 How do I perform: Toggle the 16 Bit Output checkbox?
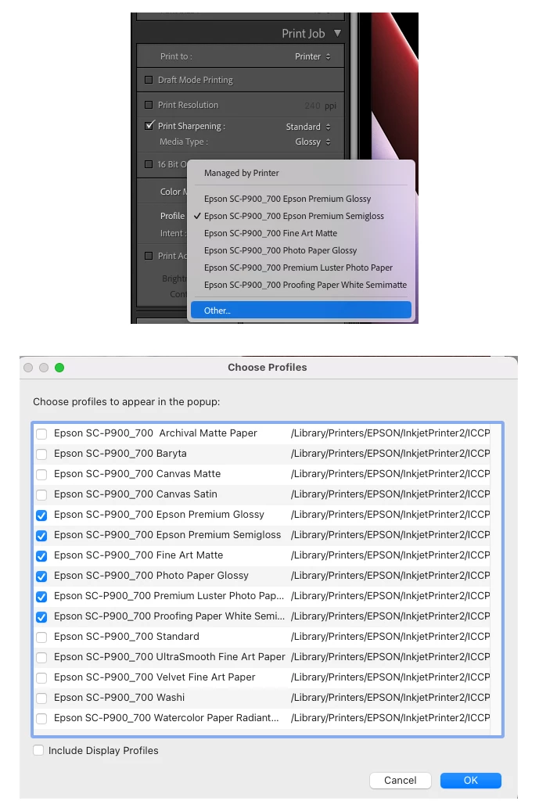click(x=149, y=164)
